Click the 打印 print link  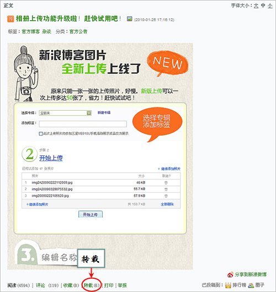[x=109, y=285]
